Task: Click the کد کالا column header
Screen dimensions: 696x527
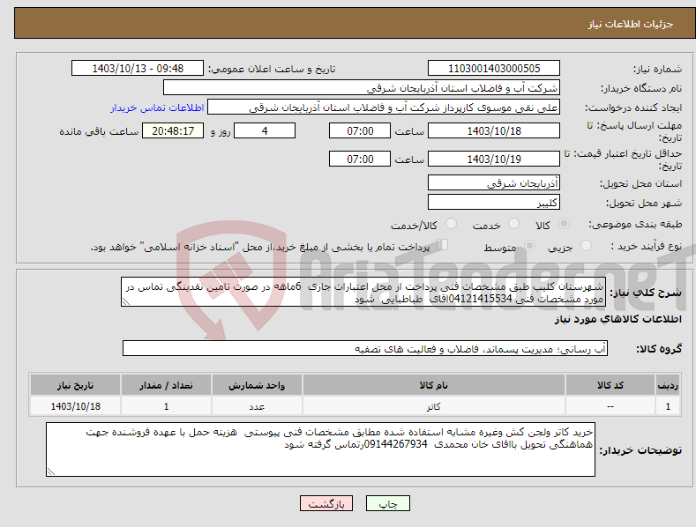Action: coord(610,385)
